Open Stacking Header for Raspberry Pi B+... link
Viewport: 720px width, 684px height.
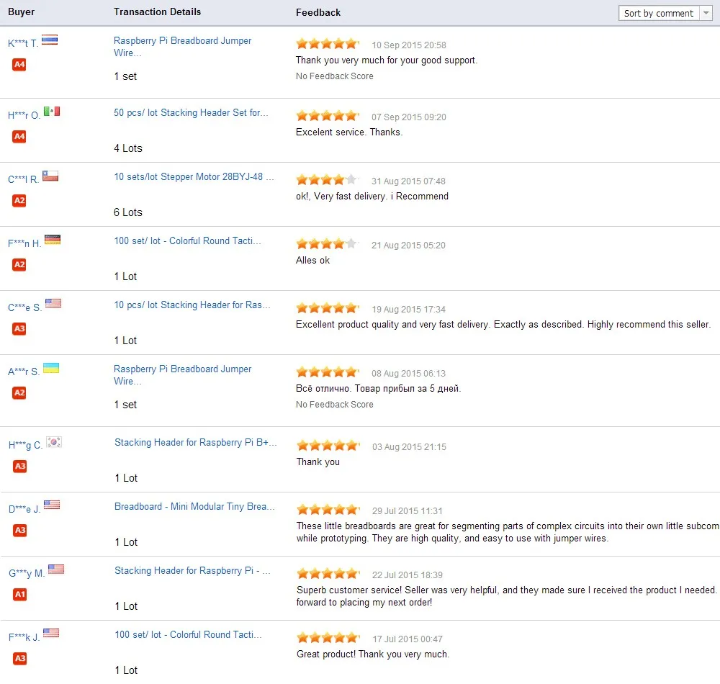pyautogui.click(x=196, y=443)
